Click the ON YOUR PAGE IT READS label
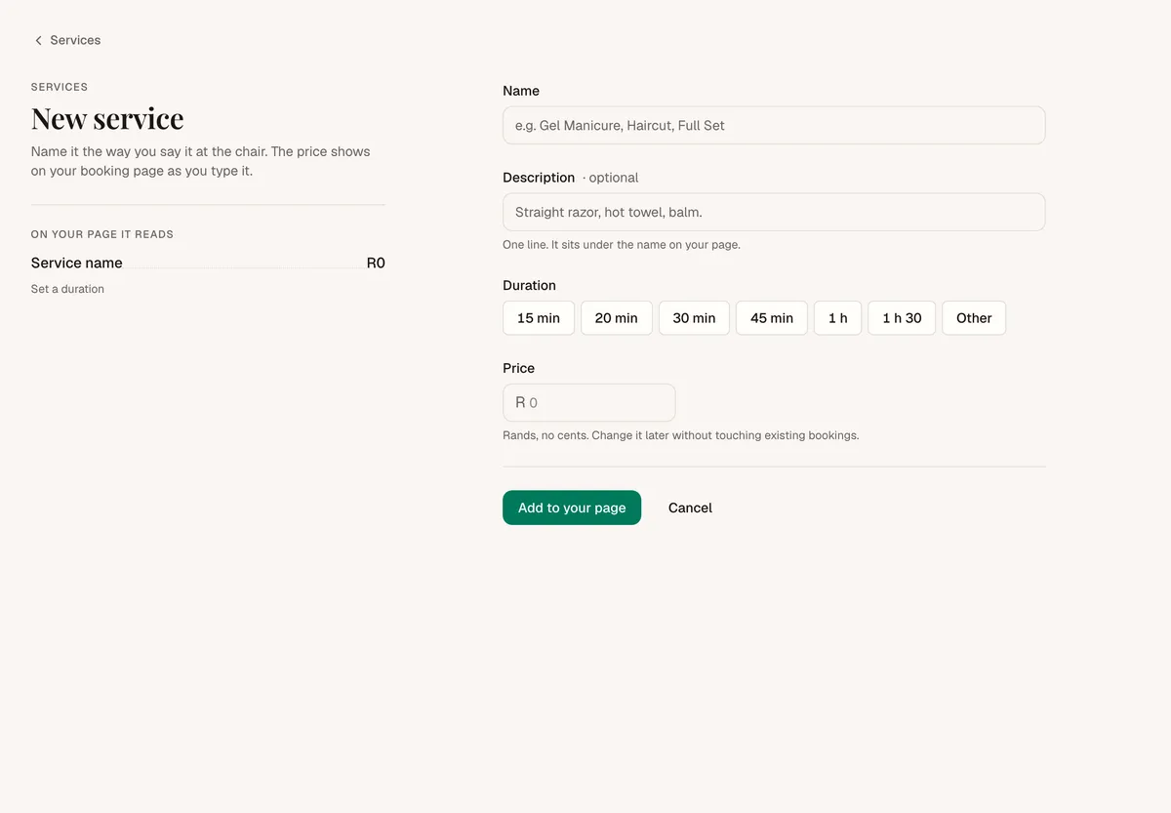This screenshot has height=813, width=1171. coord(102,234)
